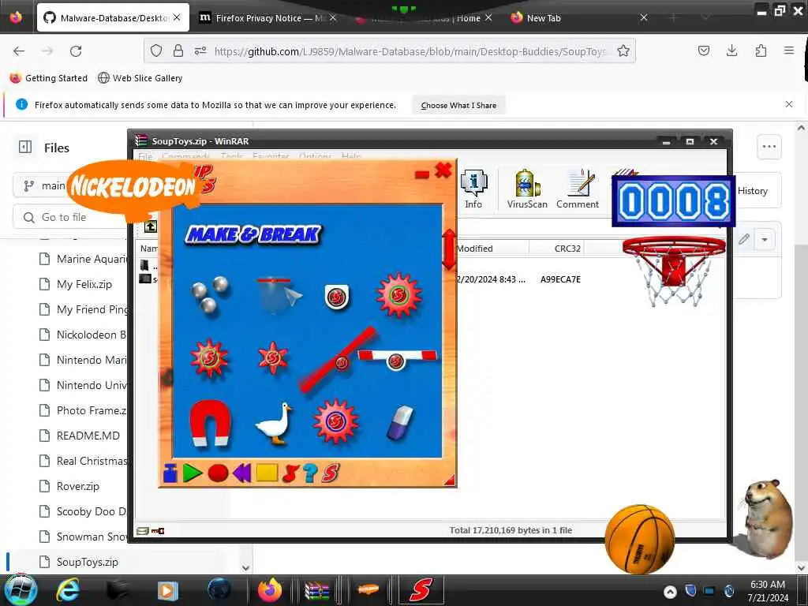Select the green-ringed red gear toy
This screenshot has height=606, width=808.
click(398, 295)
